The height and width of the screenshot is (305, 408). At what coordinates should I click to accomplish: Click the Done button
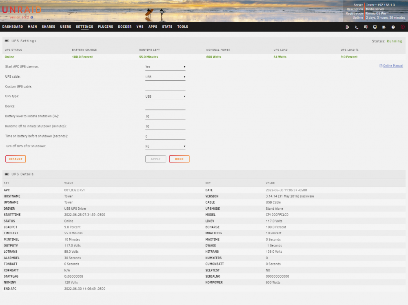coord(179,159)
